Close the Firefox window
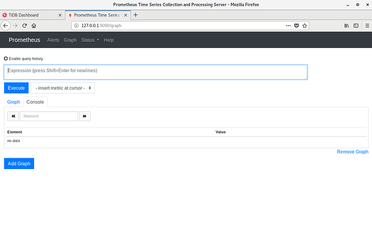This screenshot has height=245, width=372. (368, 5)
